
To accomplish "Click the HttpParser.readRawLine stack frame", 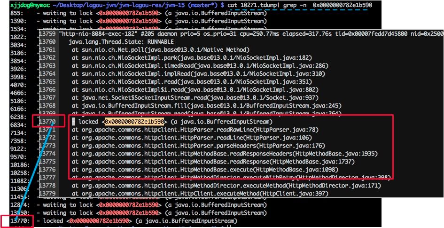I will (x=195, y=130).
